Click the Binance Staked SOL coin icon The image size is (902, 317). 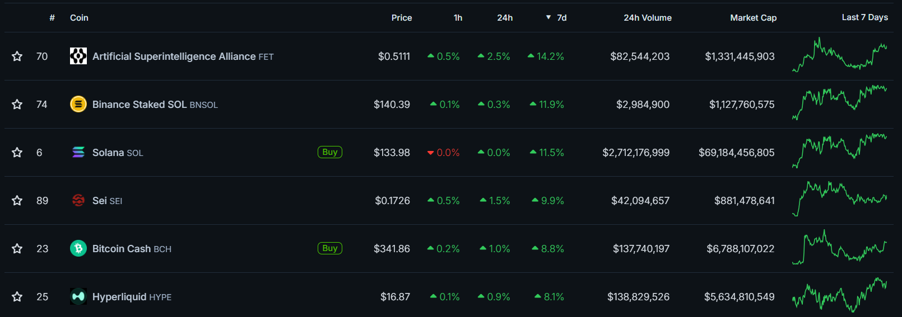78,104
